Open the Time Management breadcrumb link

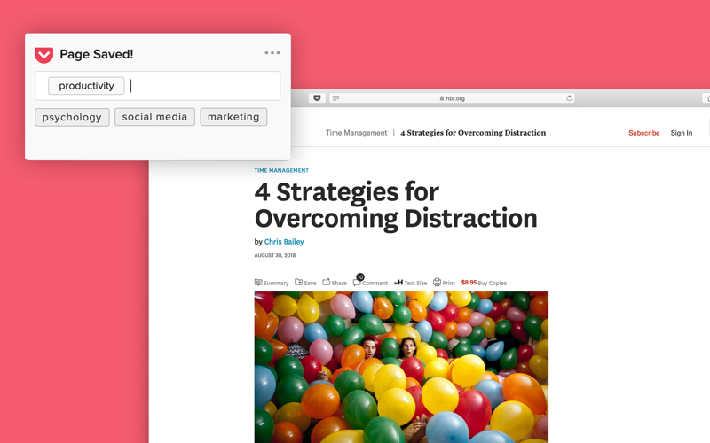pyautogui.click(x=357, y=133)
